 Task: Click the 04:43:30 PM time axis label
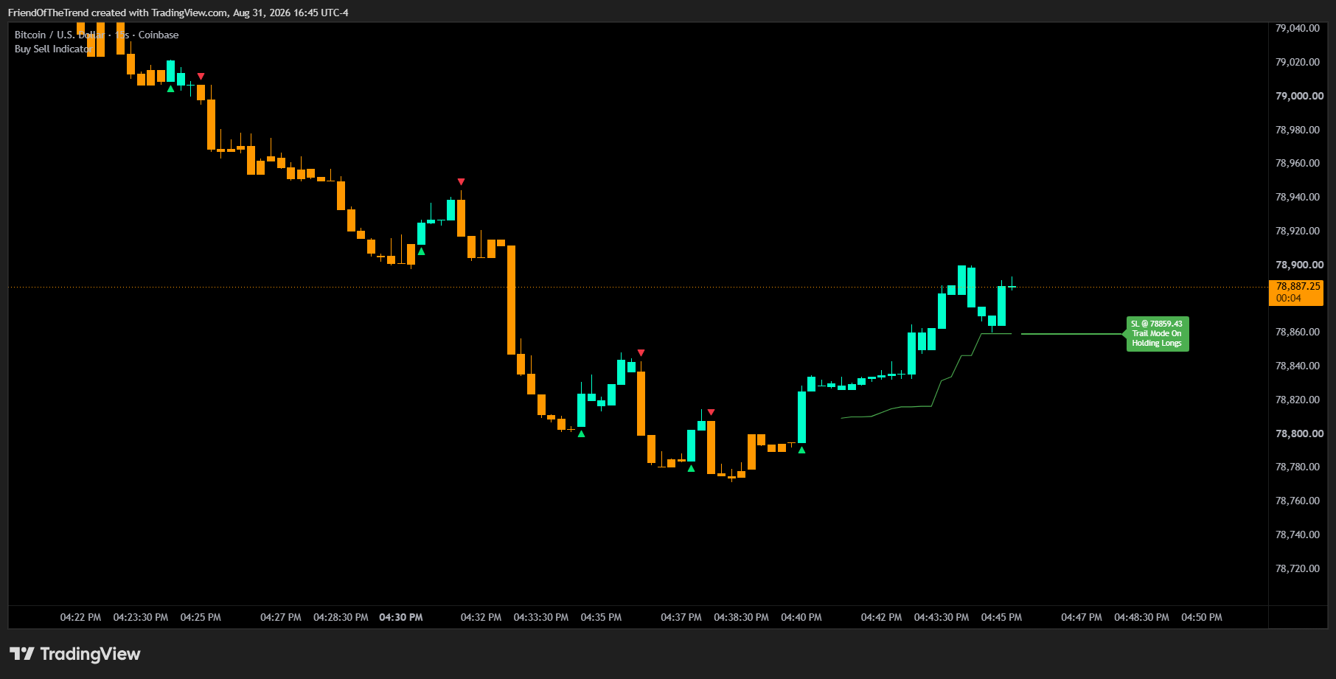[x=942, y=617]
